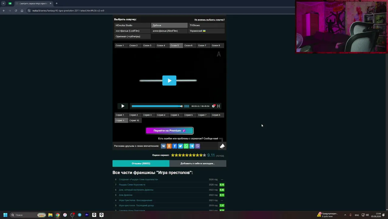The width and height of the screenshot is (388, 219).
Task: Share via Twitter icon
Action: [180, 146]
